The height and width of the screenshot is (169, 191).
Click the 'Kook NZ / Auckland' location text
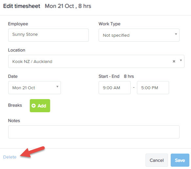click(32, 61)
